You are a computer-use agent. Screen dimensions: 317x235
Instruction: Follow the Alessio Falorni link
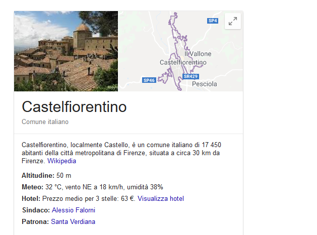(73, 210)
